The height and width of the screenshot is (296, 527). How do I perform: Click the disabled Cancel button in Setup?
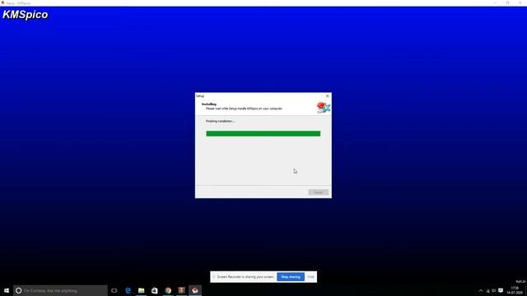coord(319,192)
